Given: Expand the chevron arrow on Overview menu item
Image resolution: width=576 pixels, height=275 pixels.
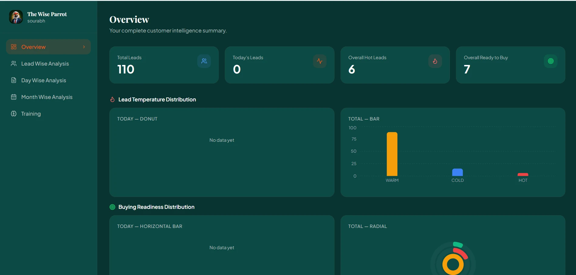Looking at the screenshot, I should click(x=84, y=47).
